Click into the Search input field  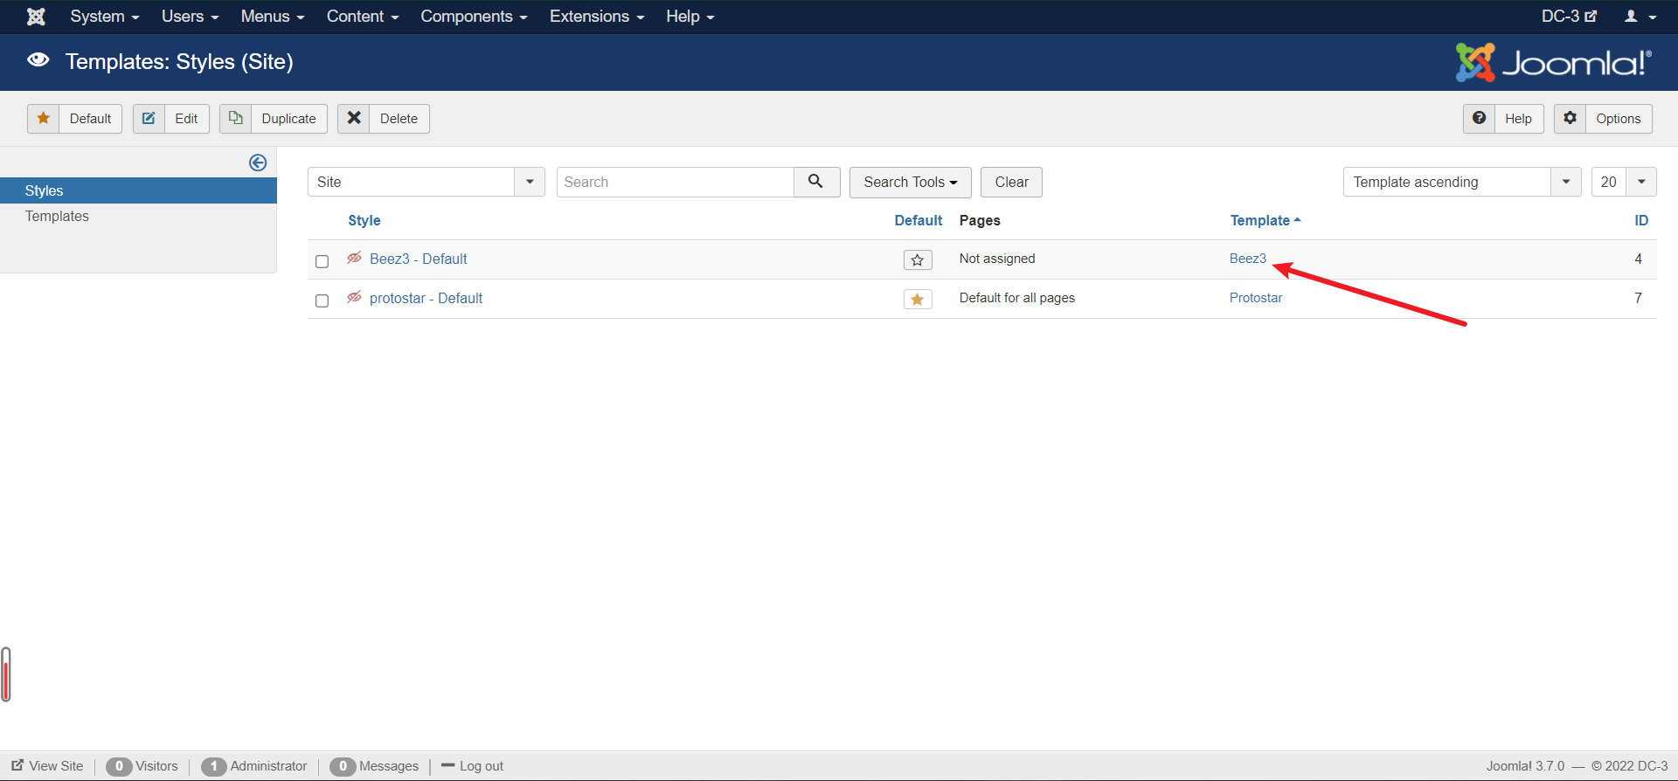[675, 182]
